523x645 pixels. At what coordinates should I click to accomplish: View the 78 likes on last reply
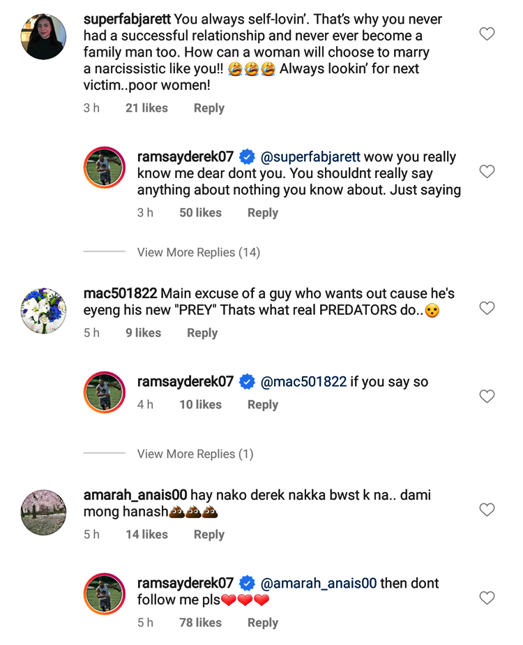(200, 622)
